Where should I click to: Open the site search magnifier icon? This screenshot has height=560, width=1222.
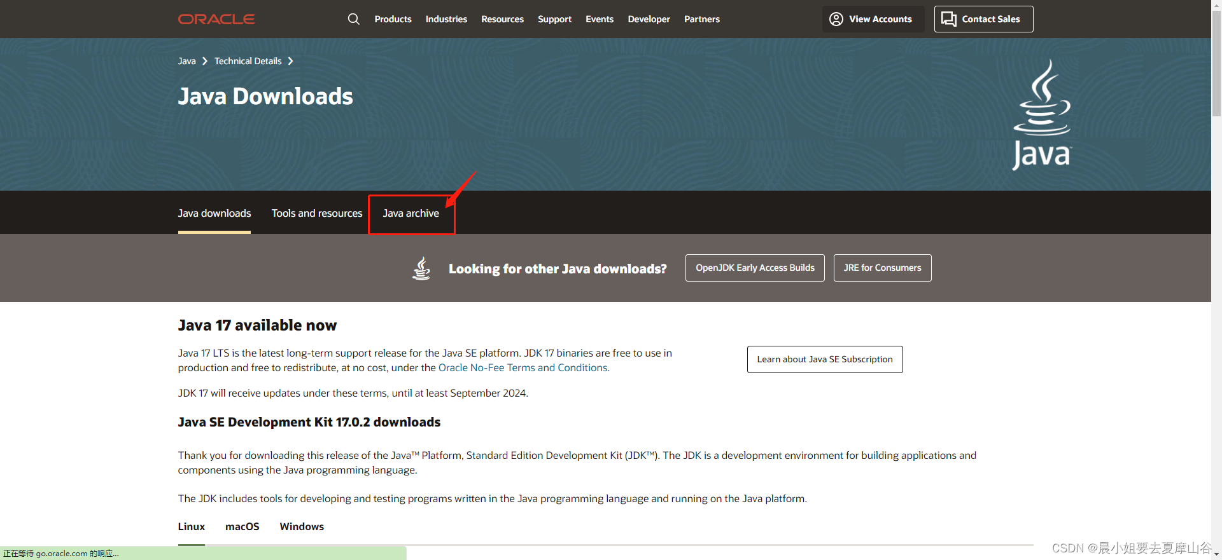(x=354, y=19)
